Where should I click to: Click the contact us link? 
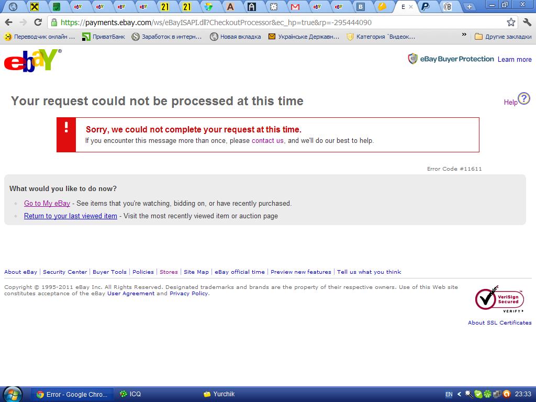point(267,140)
